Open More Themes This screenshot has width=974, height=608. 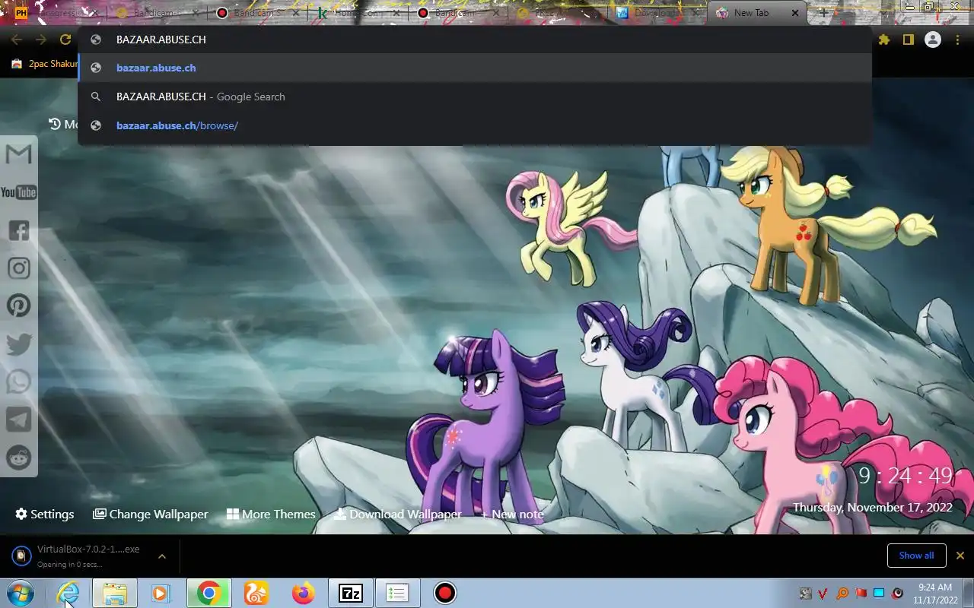[x=272, y=515]
